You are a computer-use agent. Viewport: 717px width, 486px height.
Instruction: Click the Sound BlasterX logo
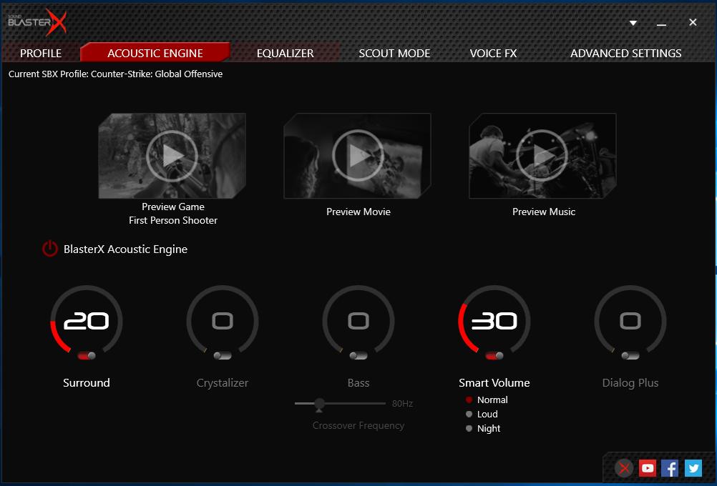tap(37, 21)
